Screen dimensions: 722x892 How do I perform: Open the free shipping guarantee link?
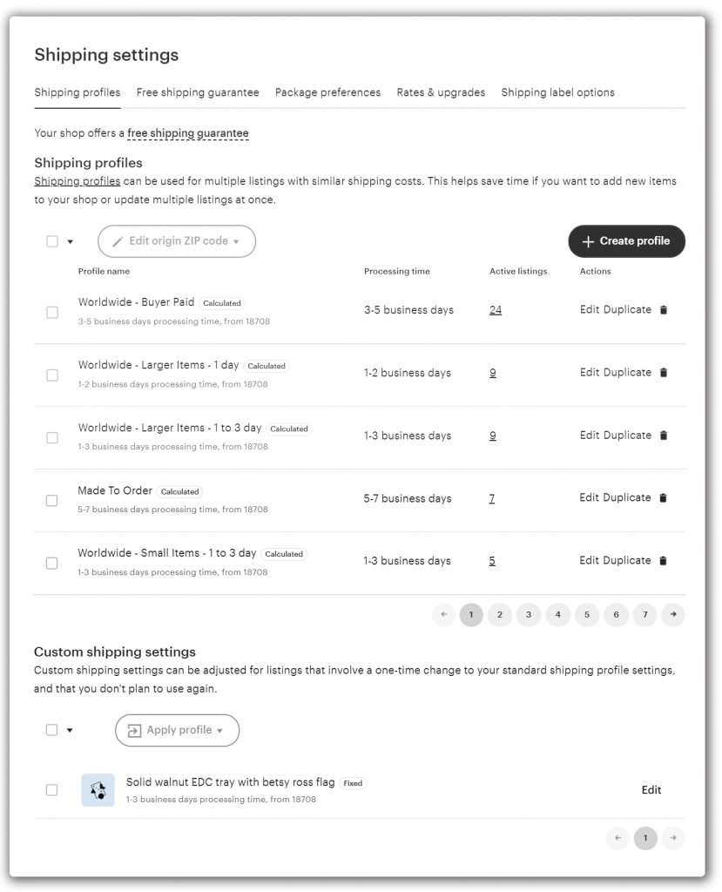pyautogui.click(x=187, y=134)
